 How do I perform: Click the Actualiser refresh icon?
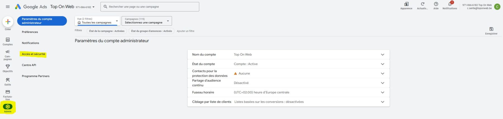(x=422, y=4)
